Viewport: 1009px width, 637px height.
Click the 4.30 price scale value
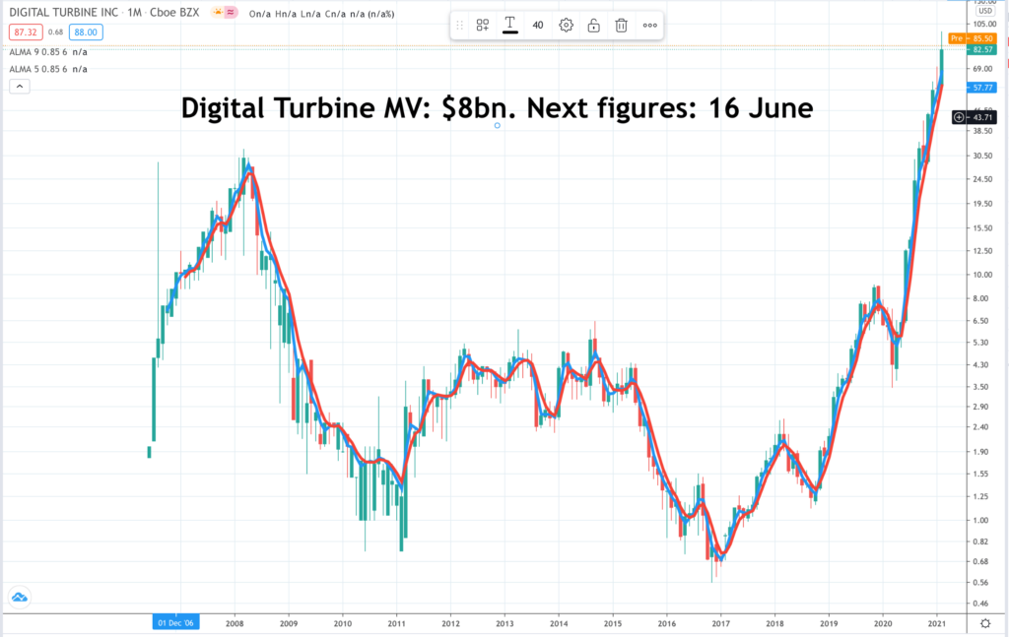(982, 364)
